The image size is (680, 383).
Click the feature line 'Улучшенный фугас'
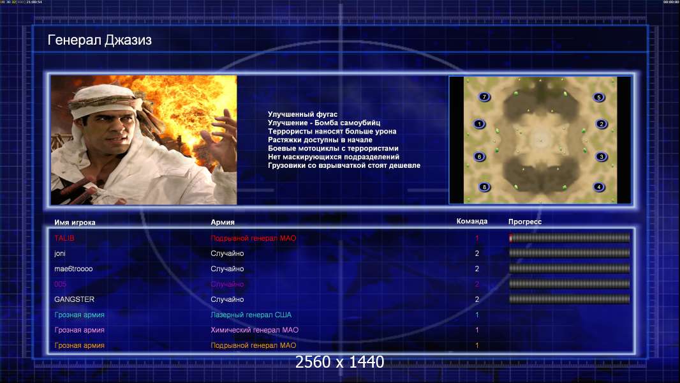tap(302, 114)
